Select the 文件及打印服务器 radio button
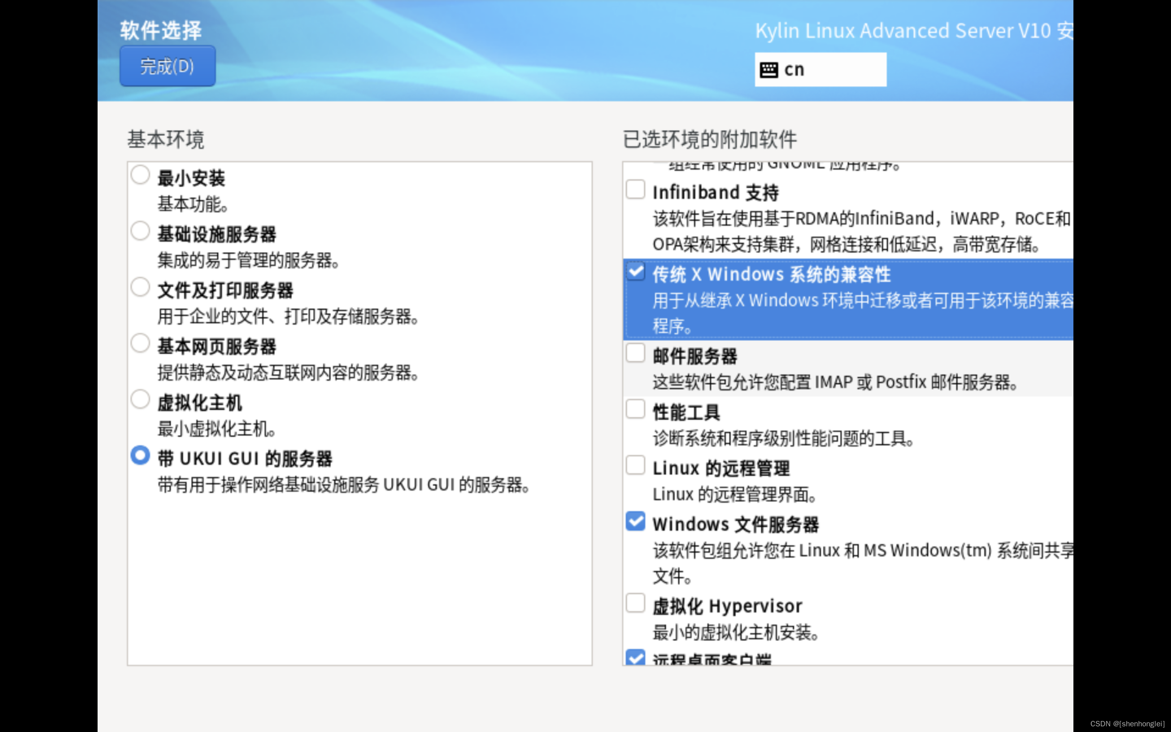Screen dimensions: 1171x732 140,287
